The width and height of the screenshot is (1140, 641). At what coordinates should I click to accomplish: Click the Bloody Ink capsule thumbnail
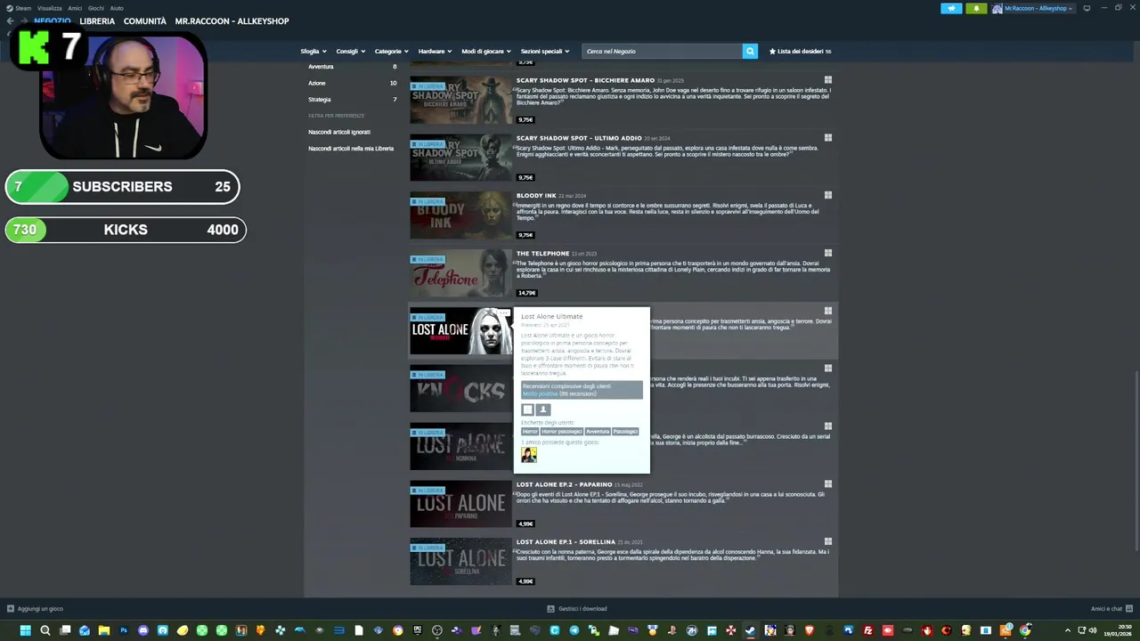tap(461, 215)
